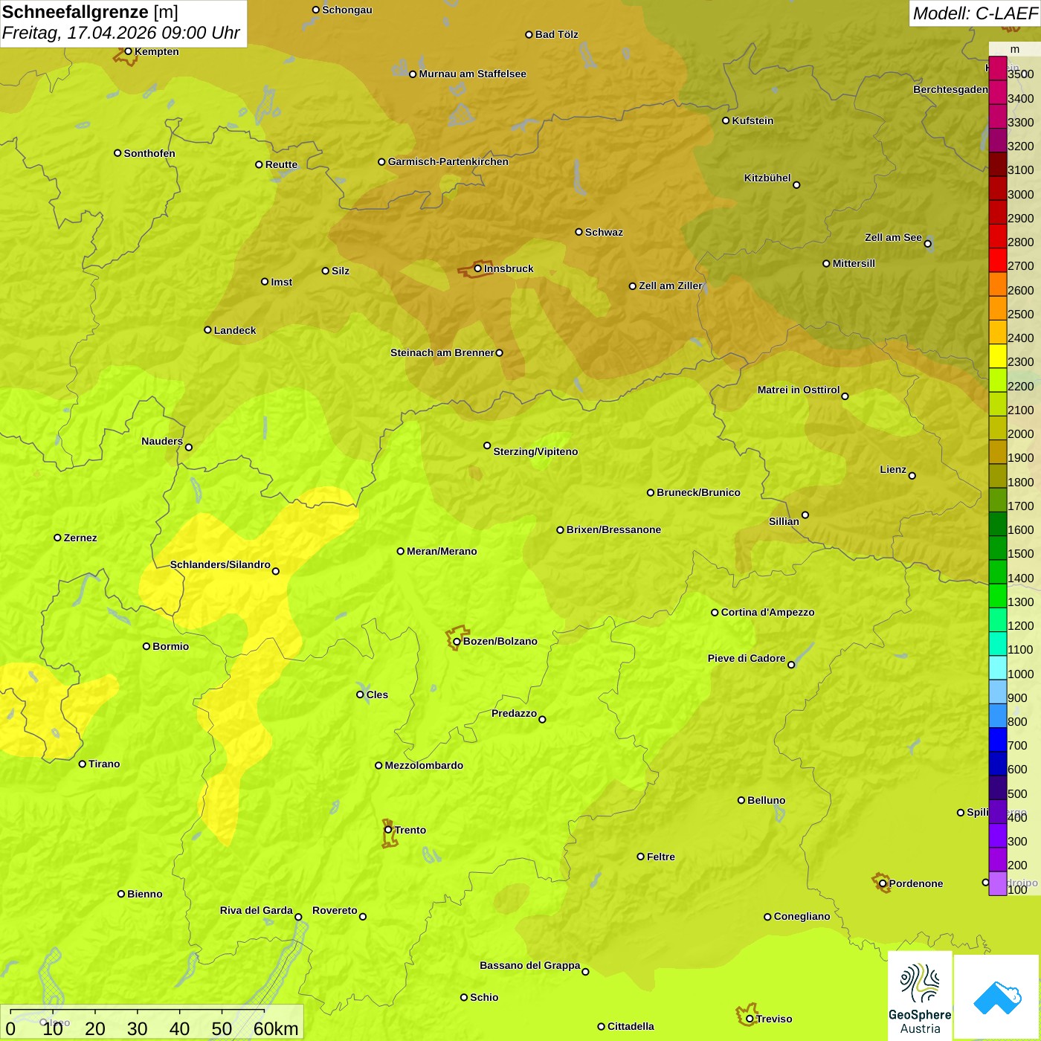Viewport: 1041px width, 1041px height.
Task: Click the Imst label
Action: [281, 282]
